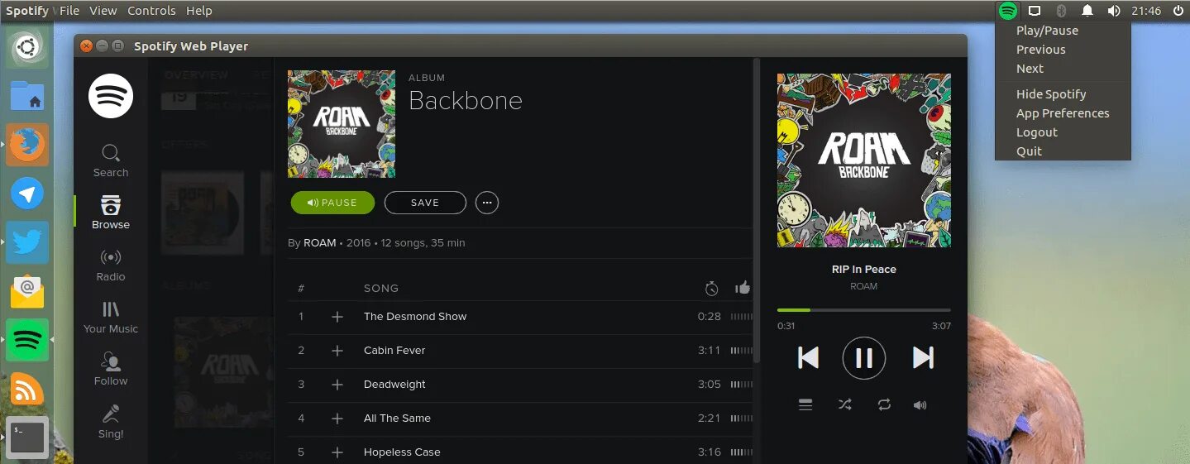Select Logout in tray menu
Image resolution: width=1190 pixels, height=464 pixels.
coord(1037,132)
